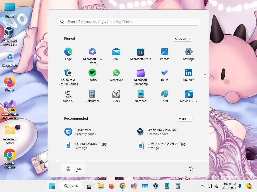Launch Microsoft 365 (Office) from pinned

(x=92, y=56)
